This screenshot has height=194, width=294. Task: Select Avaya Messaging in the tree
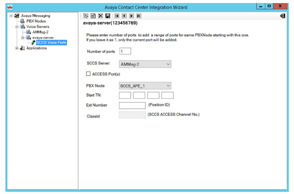click(x=36, y=16)
